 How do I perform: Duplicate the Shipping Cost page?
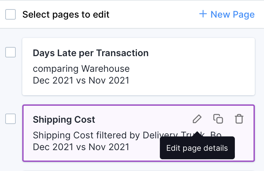[218, 119]
